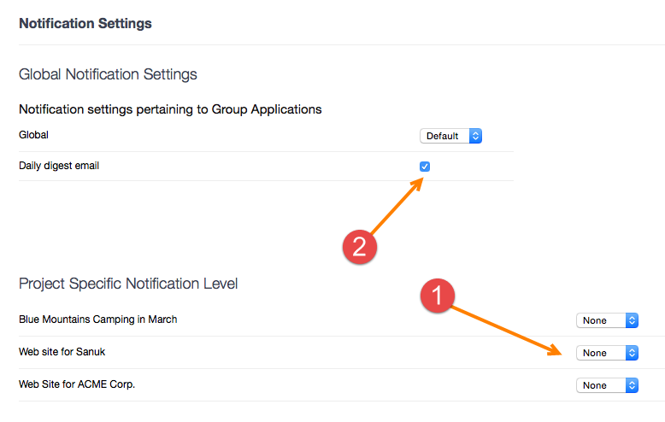Image resolution: width=665 pixels, height=422 pixels.
Task: Click the Project Specific Notification Level heading
Action: point(128,284)
